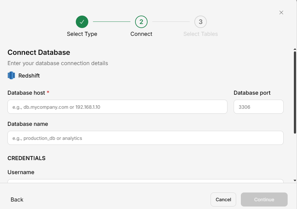Click the scrollbar down arrow
The image size is (297, 209).
tap(295, 180)
